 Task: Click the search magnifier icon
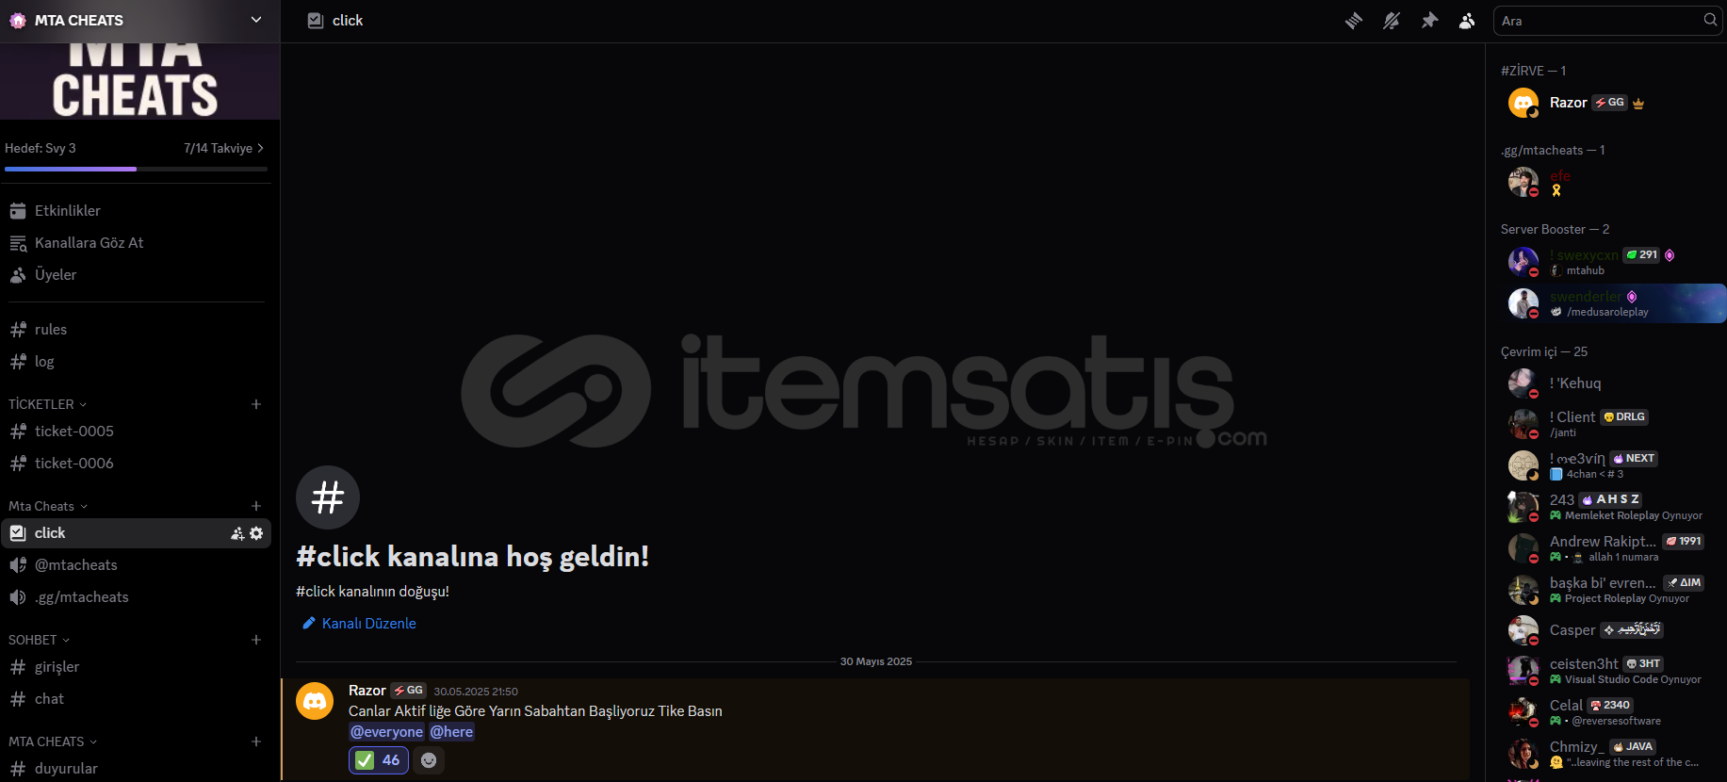1710,20
